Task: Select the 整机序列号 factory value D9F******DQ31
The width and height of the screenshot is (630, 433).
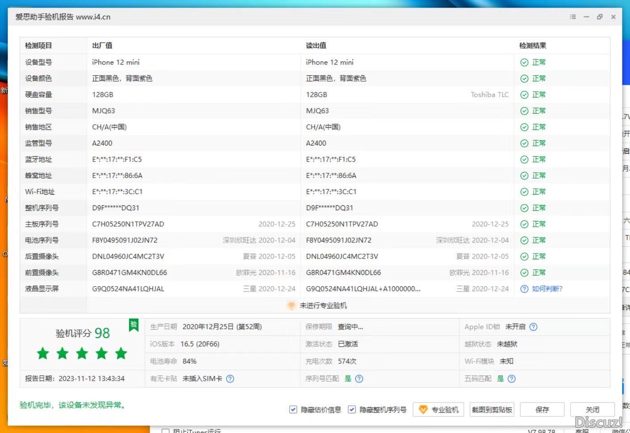Action: 116,208
